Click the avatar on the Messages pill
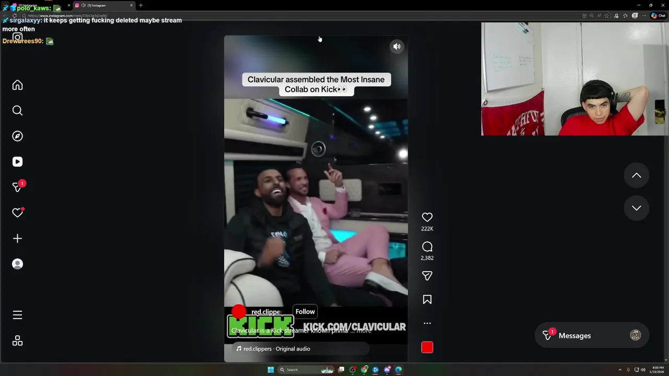669x376 pixels. click(x=636, y=335)
